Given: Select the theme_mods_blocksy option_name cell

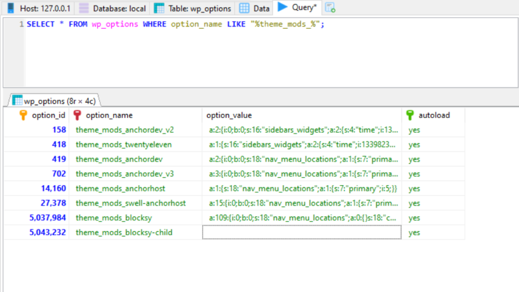Looking at the screenshot, I should pyautogui.click(x=114, y=218).
